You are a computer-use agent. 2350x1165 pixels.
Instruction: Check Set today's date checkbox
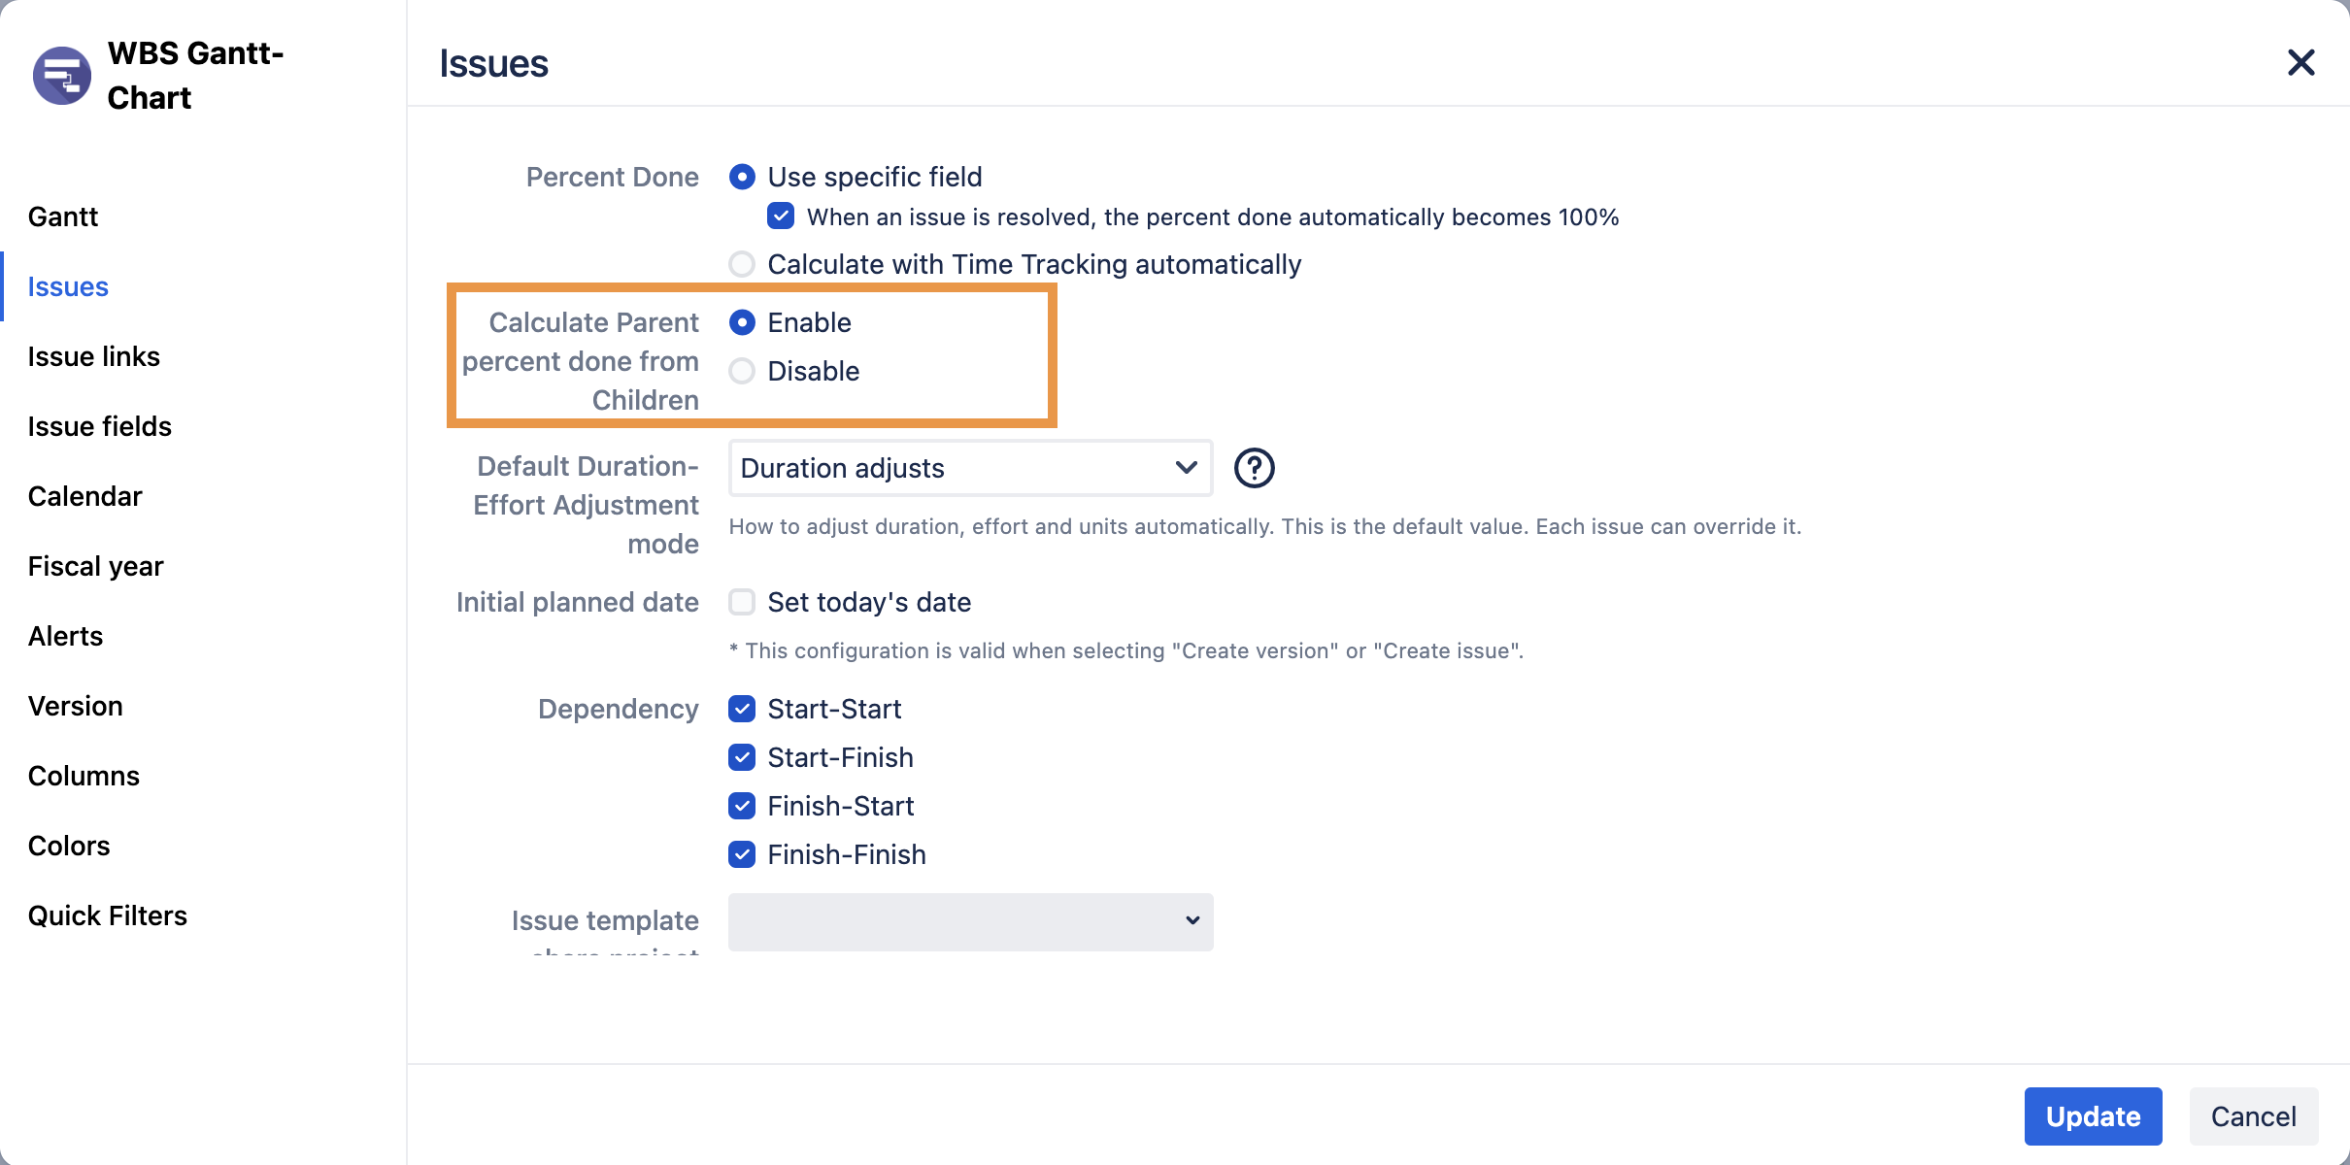(742, 602)
